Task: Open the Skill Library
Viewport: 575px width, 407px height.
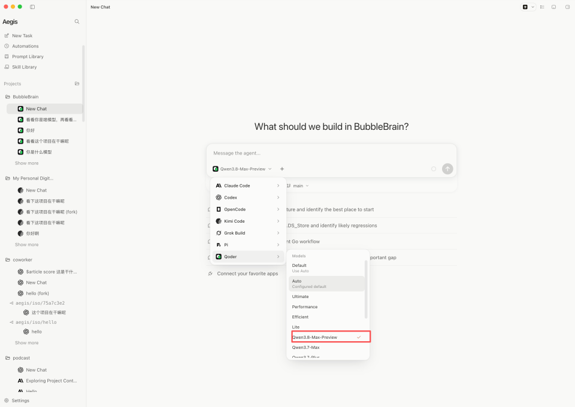Action: coord(24,67)
